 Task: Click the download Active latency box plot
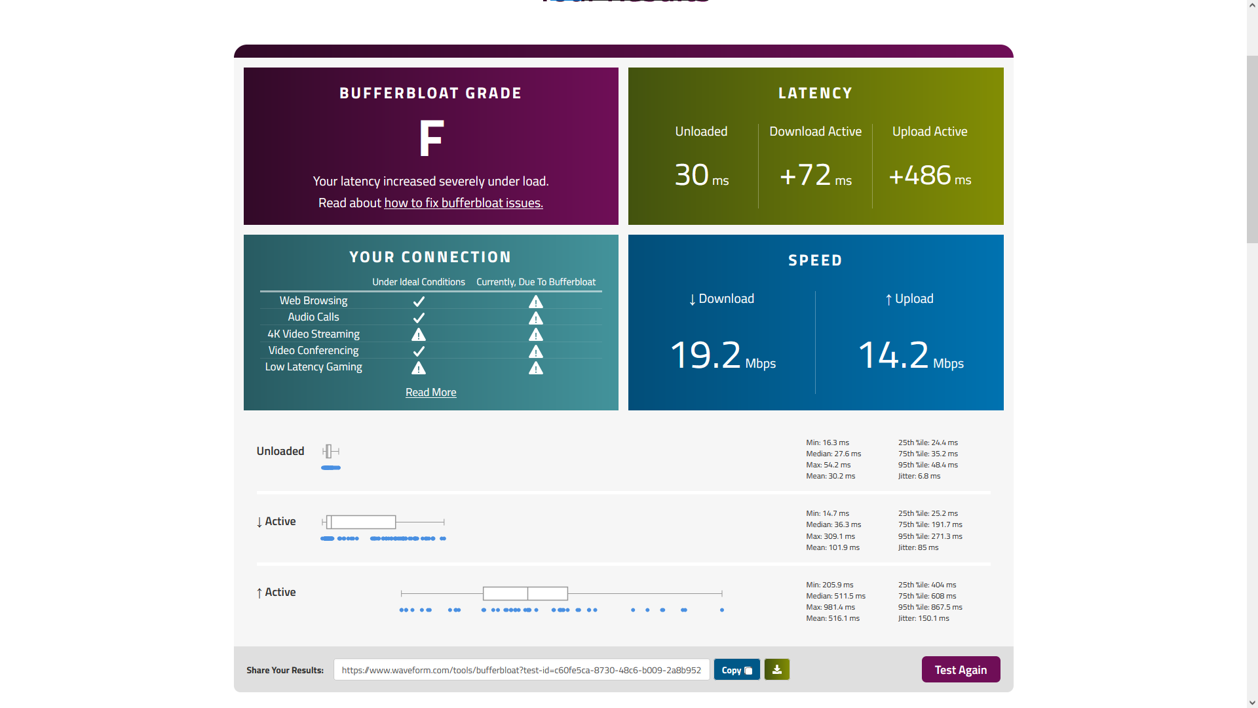383,522
